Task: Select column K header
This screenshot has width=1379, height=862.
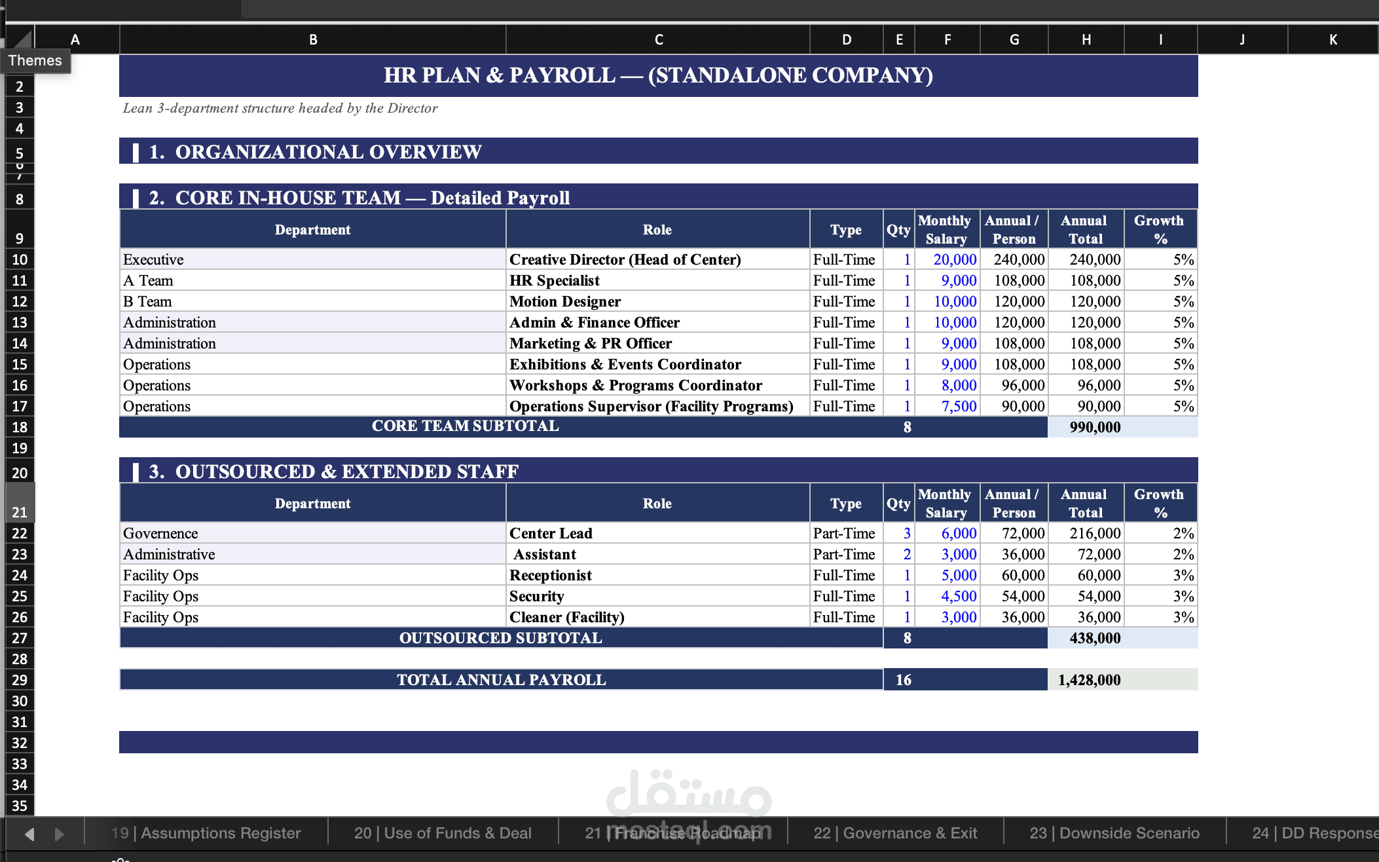Action: click(1333, 39)
